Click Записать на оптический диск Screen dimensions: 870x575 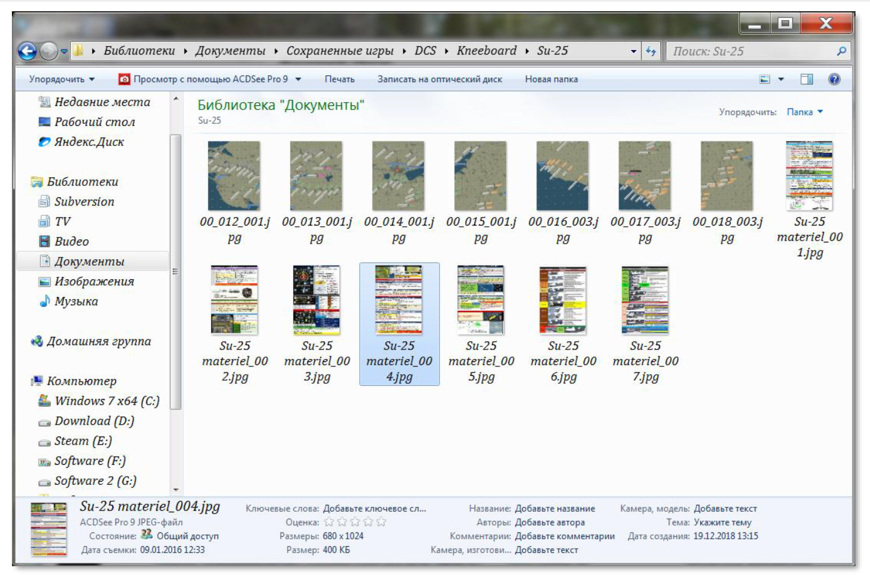pos(439,80)
